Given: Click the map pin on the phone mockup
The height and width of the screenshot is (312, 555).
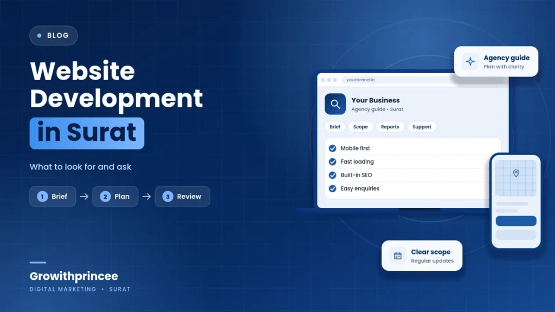Looking at the screenshot, I should tap(516, 173).
